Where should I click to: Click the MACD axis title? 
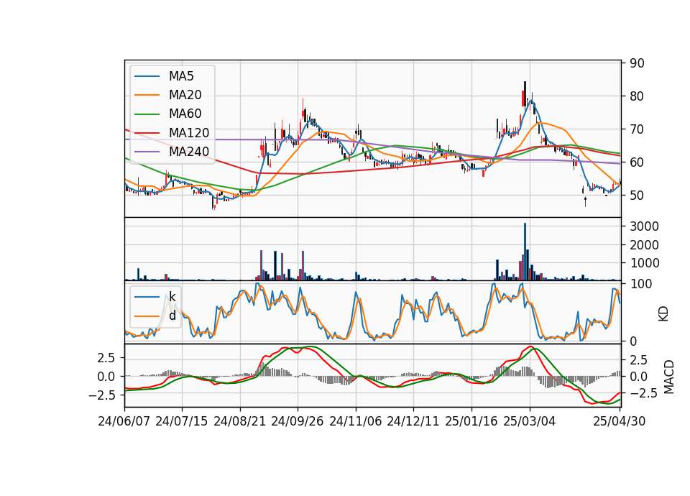click(668, 377)
